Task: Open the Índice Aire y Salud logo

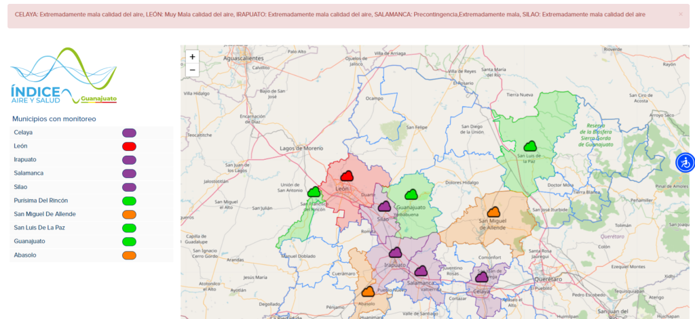Action: coord(64,76)
